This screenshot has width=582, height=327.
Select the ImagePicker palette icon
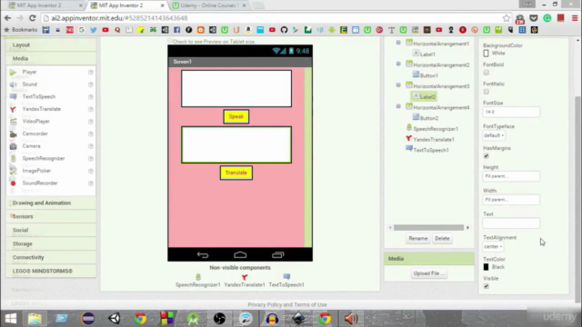point(13,171)
